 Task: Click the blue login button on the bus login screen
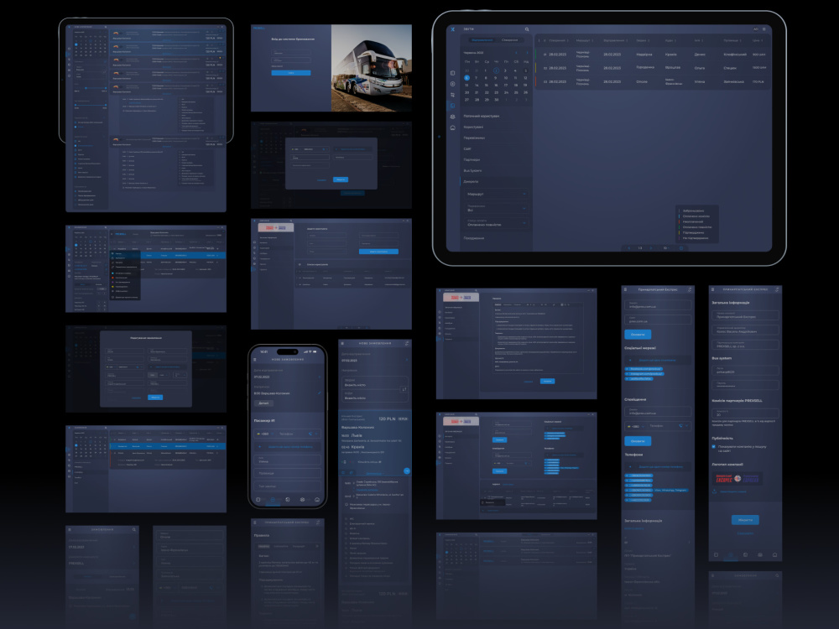(x=291, y=73)
